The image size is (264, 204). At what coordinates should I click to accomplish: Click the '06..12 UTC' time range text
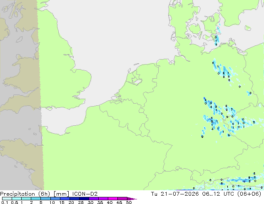pyautogui.click(x=218, y=194)
